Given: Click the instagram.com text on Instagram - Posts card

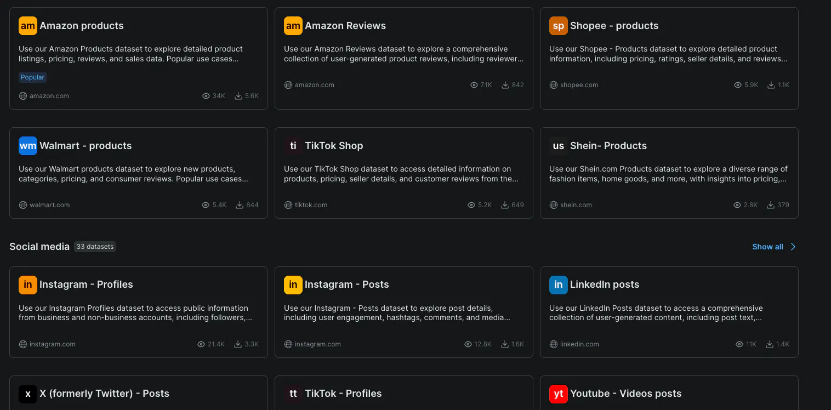Looking at the screenshot, I should 318,344.
